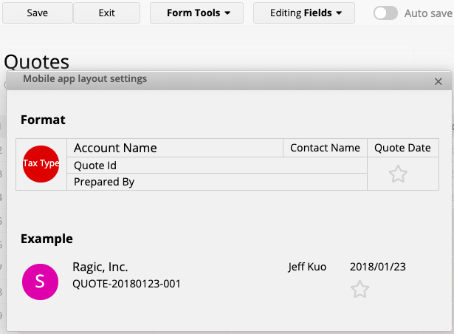Click the magenta S avatar circle
Screen dimensions: 454x334
[41, 282]
